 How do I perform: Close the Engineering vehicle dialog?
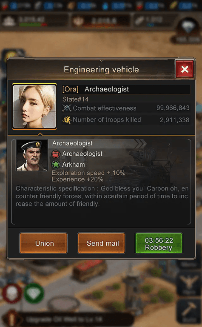[x=185, y=69]
